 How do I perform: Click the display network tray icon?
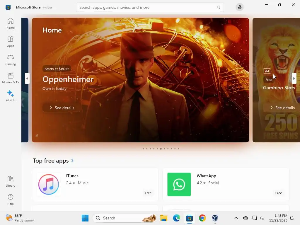(x=255, y=218)
